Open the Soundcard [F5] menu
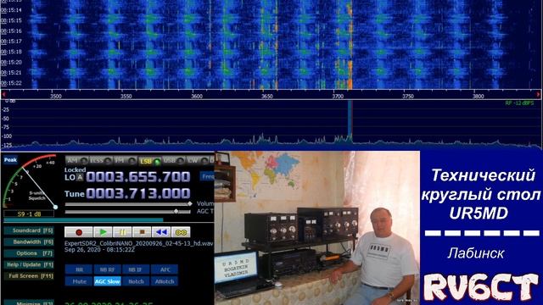Image resolution: width=543 pixels, height=305 pixels. pyautogui.click(x=29, y=230)
